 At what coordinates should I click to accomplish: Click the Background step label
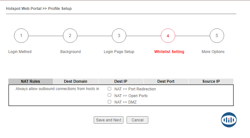[70, 52]
